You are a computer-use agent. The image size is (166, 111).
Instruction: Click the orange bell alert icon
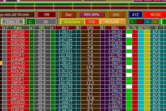[155, 22]
